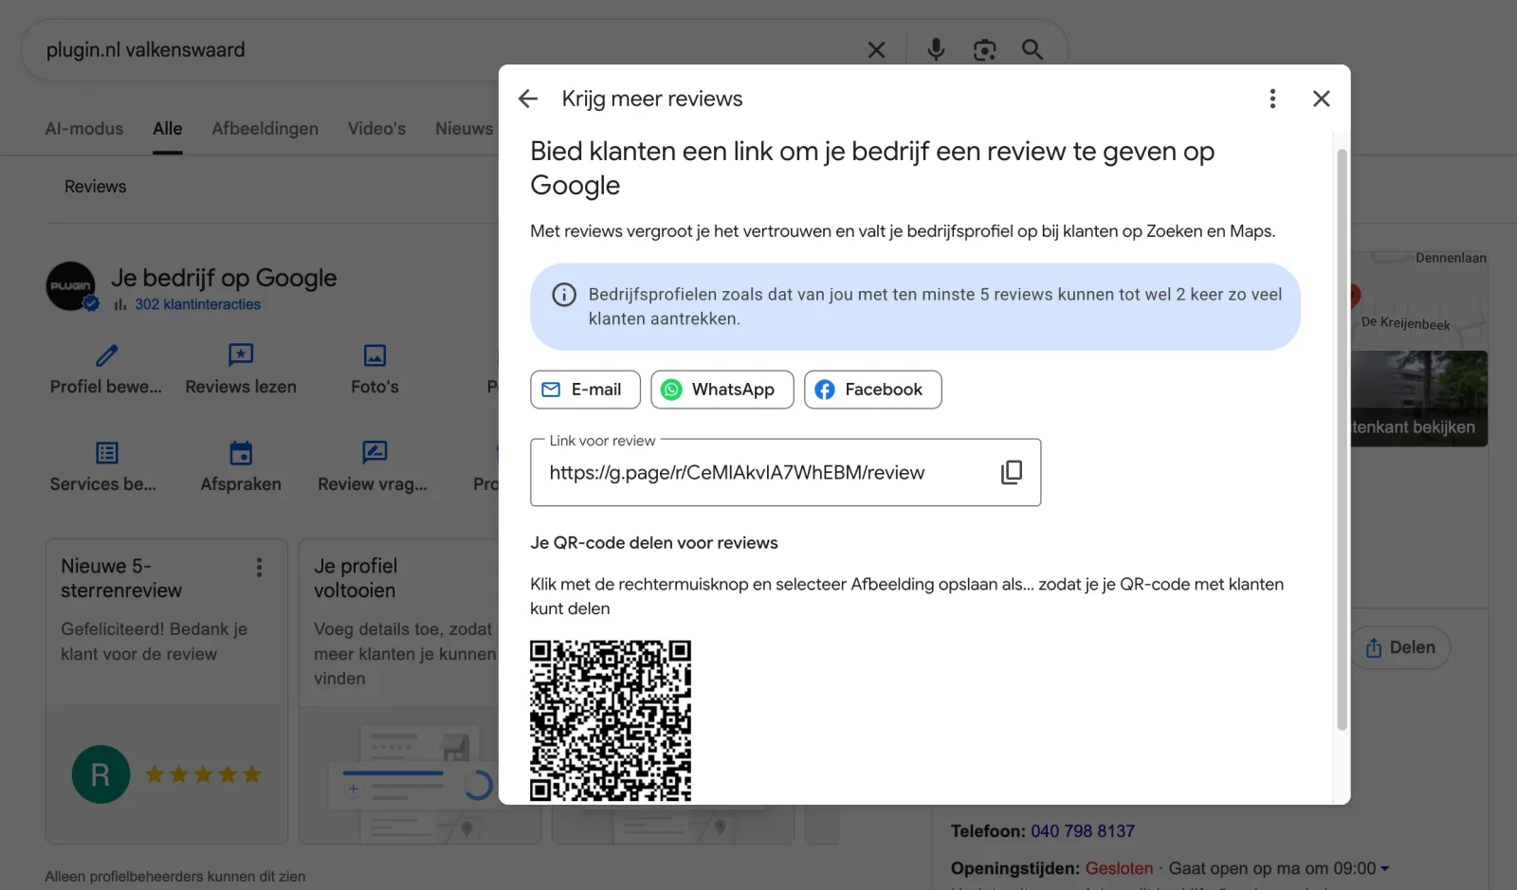This screenshot has width=1517, height=890.
Task: Open the Review vragen icon
Action: (x=375, y=452)
